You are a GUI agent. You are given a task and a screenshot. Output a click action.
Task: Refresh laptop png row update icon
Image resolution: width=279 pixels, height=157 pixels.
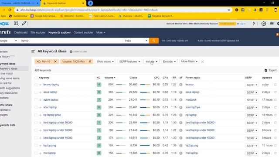275,146
